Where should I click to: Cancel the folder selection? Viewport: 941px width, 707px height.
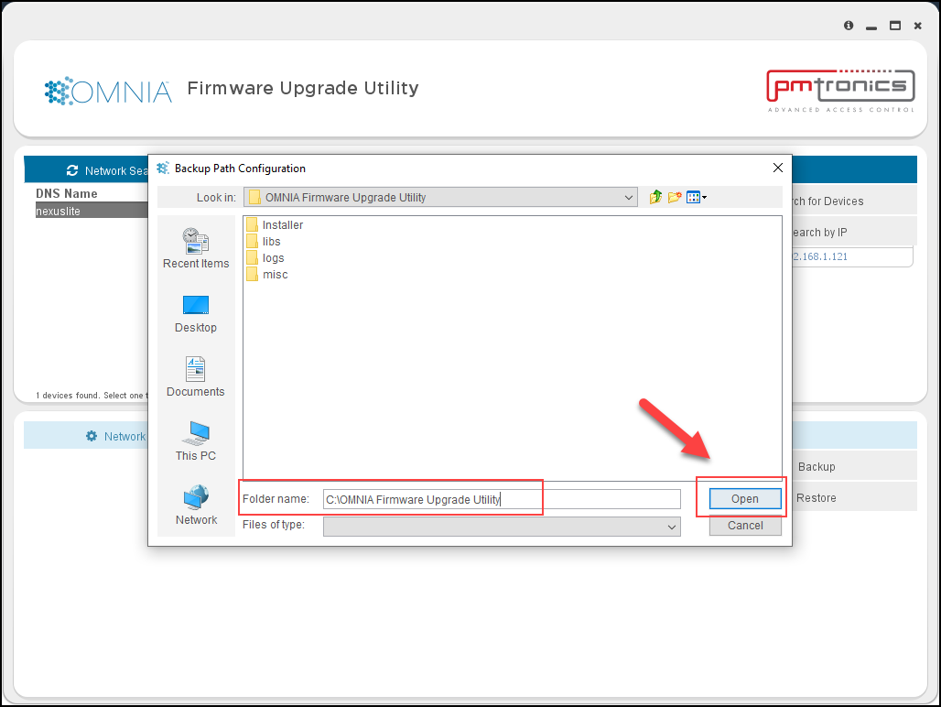click(745, 526)
